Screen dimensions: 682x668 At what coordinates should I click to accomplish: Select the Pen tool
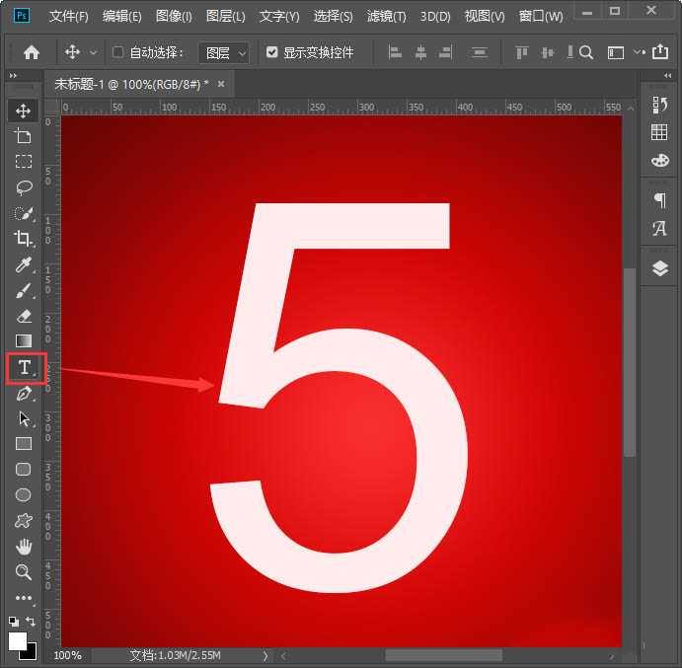pyautogui.click(x=24, y=394)
